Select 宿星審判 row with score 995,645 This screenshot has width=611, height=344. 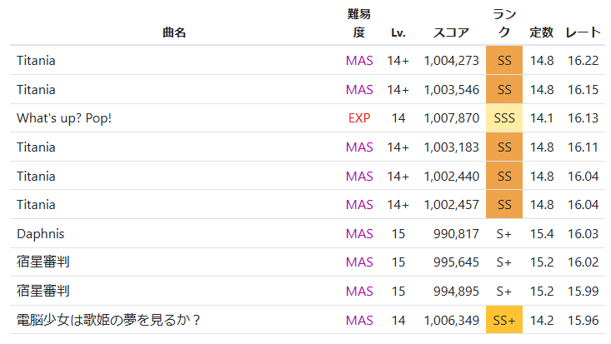click(x=308, y=262)
